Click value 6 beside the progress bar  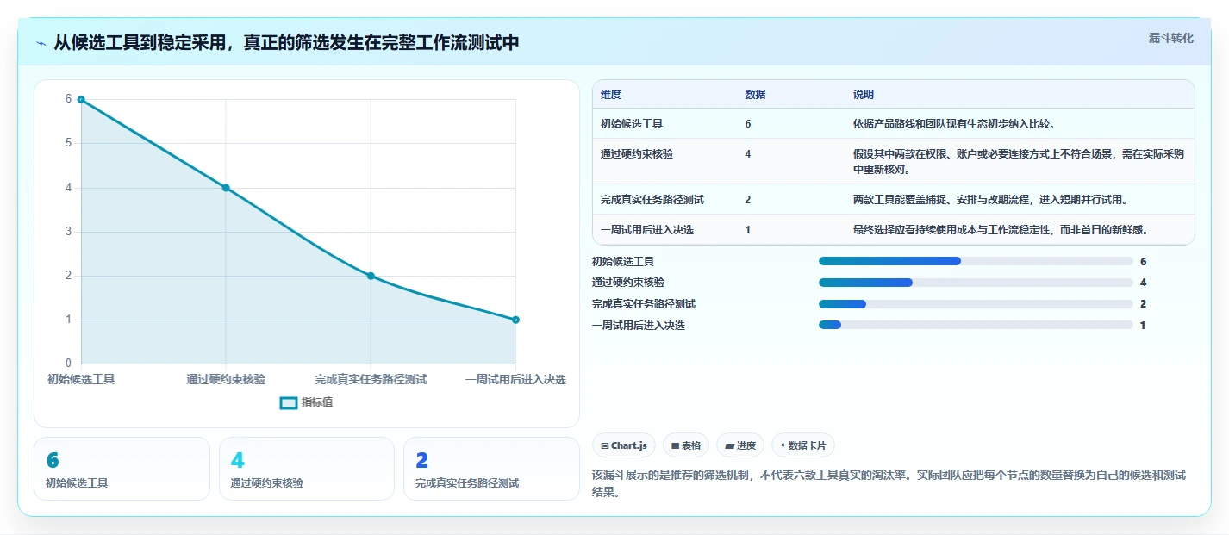tap(1143, 261)
